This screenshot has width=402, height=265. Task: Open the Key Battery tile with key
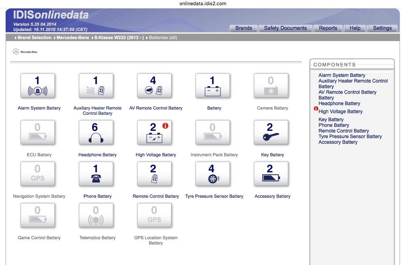click(271, 132)
